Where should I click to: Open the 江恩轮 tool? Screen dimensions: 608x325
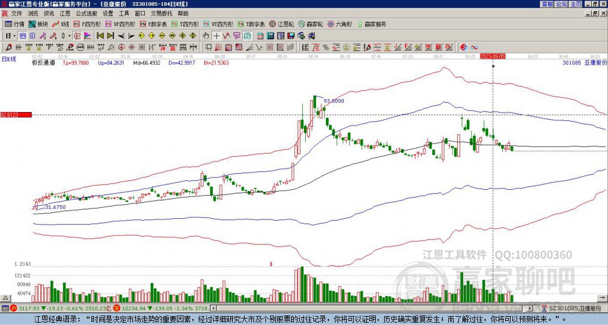point(281,24)
